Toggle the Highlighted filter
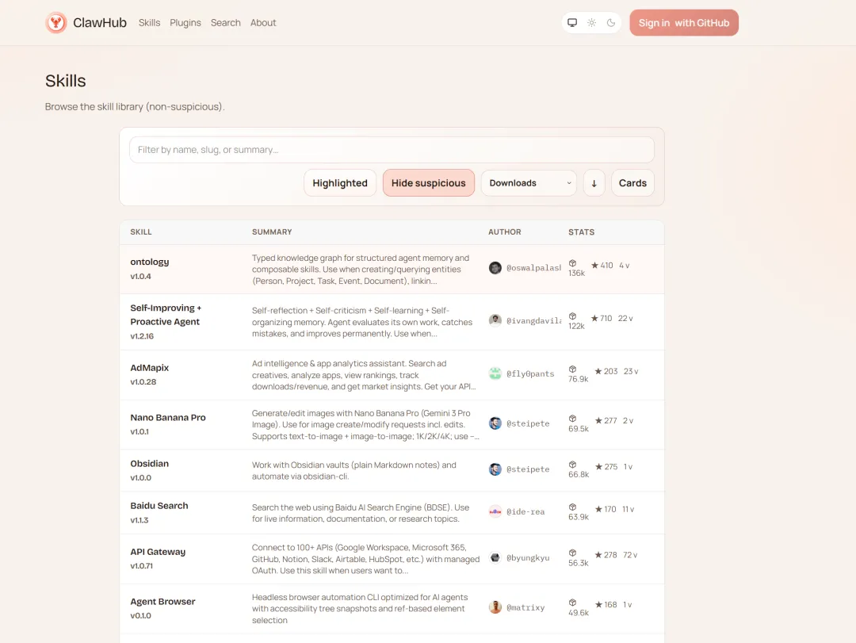 click(340, 183)
